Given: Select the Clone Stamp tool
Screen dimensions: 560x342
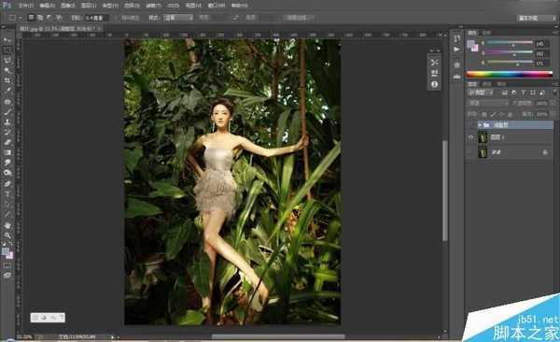Looking at the screenshot, I should coord(7,122).
